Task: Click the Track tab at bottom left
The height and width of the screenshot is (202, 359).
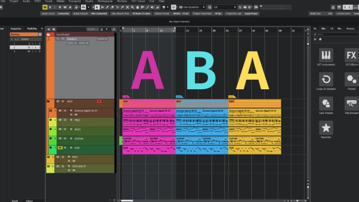Action: (15, 201)
